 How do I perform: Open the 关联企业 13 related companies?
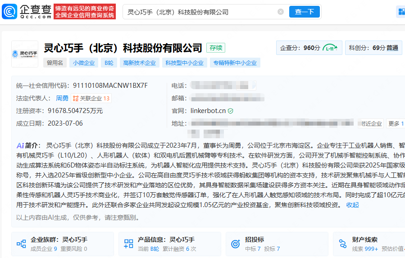point(91,98)
